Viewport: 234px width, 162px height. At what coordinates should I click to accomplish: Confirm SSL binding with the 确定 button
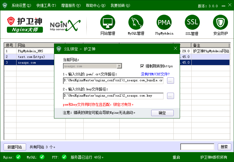coord(162,113)
